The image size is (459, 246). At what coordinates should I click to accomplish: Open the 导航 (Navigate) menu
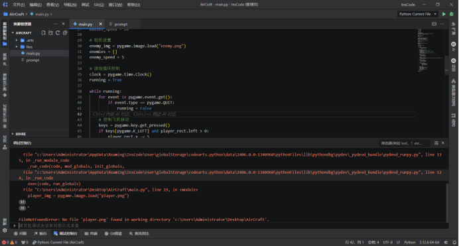[x=70, y=5]
